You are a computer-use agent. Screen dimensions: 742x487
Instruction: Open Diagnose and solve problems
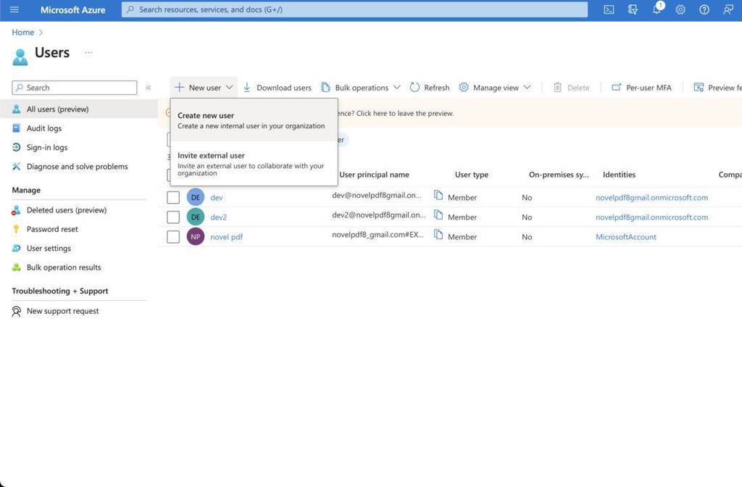point(77,167)
